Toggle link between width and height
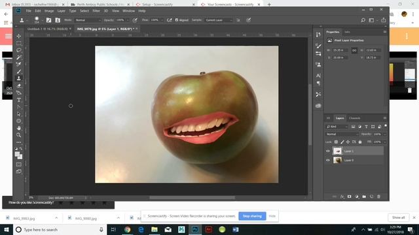This screenshot has height=235, width=419. (354, 50)
